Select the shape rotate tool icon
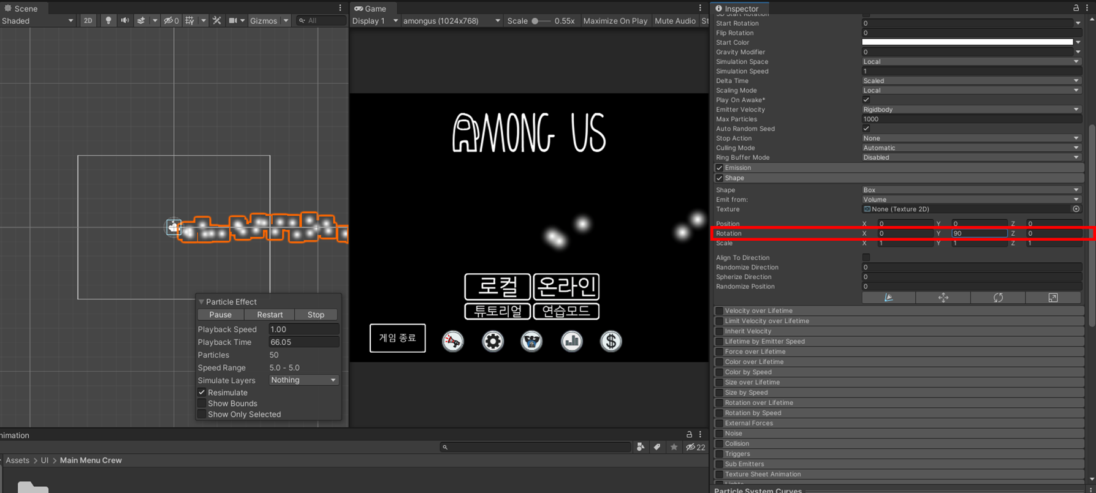The height and width of the screenshot is (493, 1096). 998,298
